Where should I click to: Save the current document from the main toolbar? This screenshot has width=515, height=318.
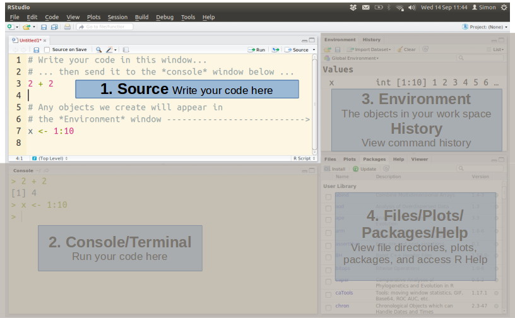click(44, 27)
